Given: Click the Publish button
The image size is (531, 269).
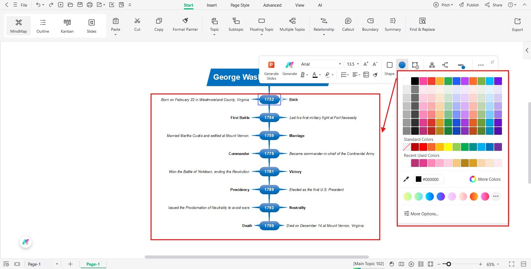Looking at the screenshot, I should point(469,5).
